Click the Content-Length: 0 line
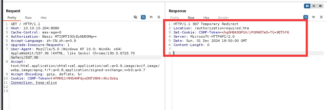327x110 pixels. pos(192,45)
